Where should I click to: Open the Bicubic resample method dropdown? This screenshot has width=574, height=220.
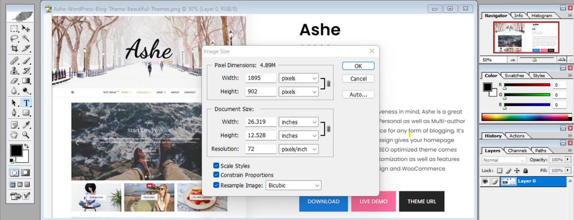293,185
